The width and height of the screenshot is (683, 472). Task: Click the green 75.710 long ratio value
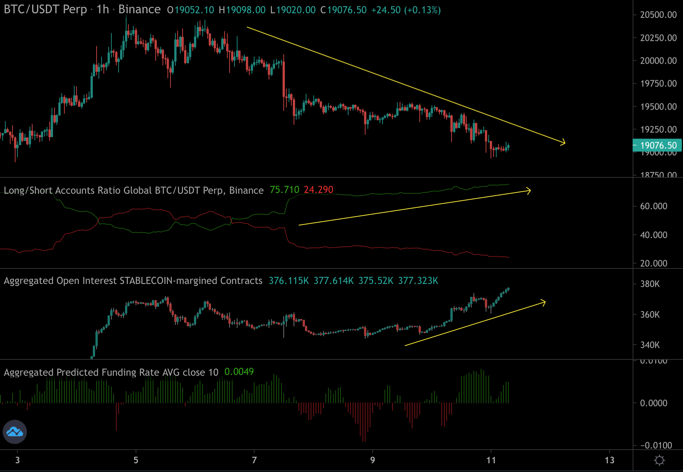pyautogui.click(x=284, y=190)
